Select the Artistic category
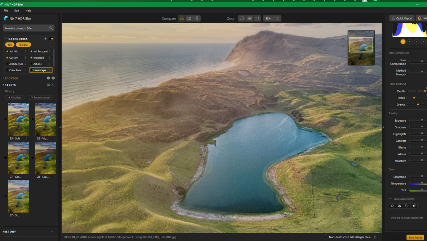427x241 pixels. (x=37, y=64)
